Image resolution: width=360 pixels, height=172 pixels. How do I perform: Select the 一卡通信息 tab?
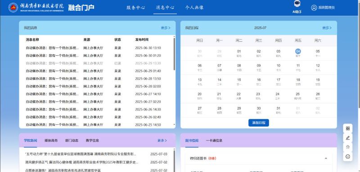[214, 141]
